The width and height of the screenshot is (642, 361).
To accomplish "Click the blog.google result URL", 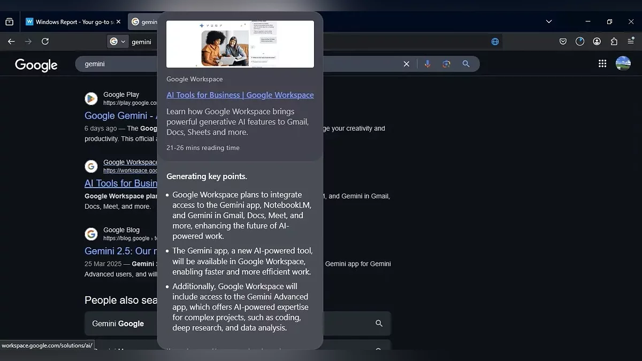I will tap(130, 239).
